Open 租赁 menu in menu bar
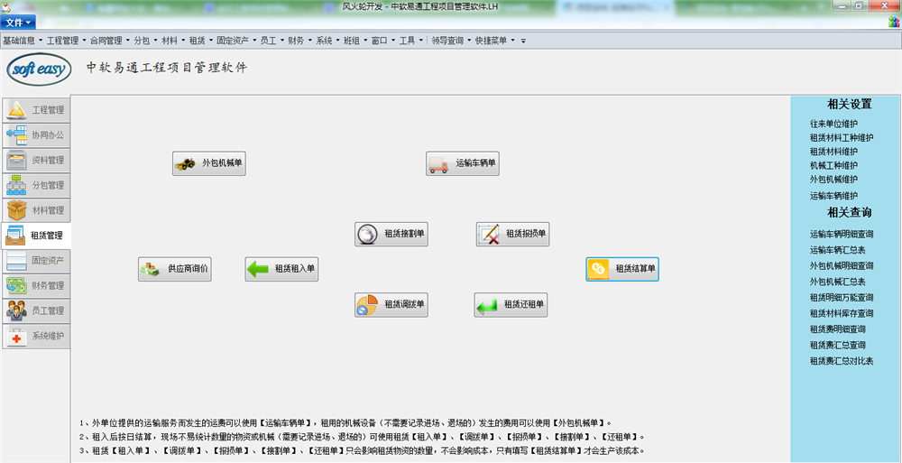This screenshot has height=463, width=902. coord(201,41)
